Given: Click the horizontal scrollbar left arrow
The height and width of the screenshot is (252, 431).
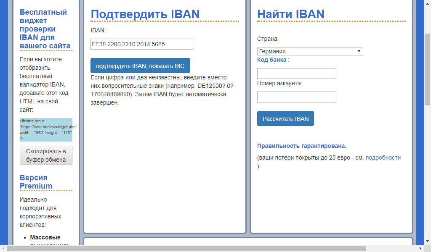Looking at the screenshot, I should [x=3, y=248].
